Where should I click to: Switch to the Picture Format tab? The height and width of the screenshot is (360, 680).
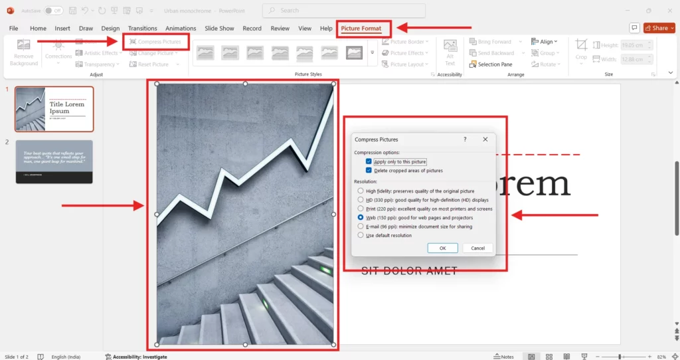pos(363,29)
